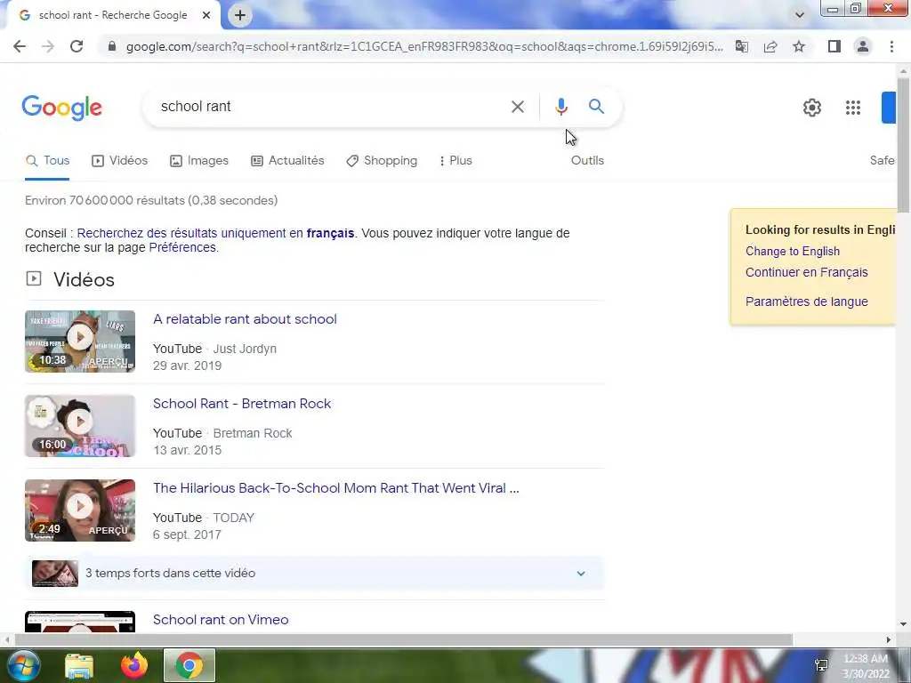Play the 16:00 Bretman Rock thumbnail
Viewport: 911px width, 683px height.
pos(80,426)
